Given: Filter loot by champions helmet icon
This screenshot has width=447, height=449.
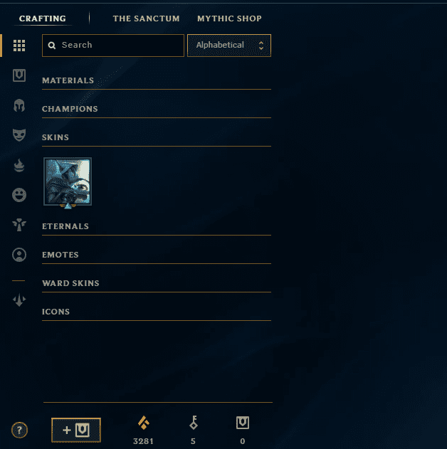Looking at the screenshot, I should point(19,105).
